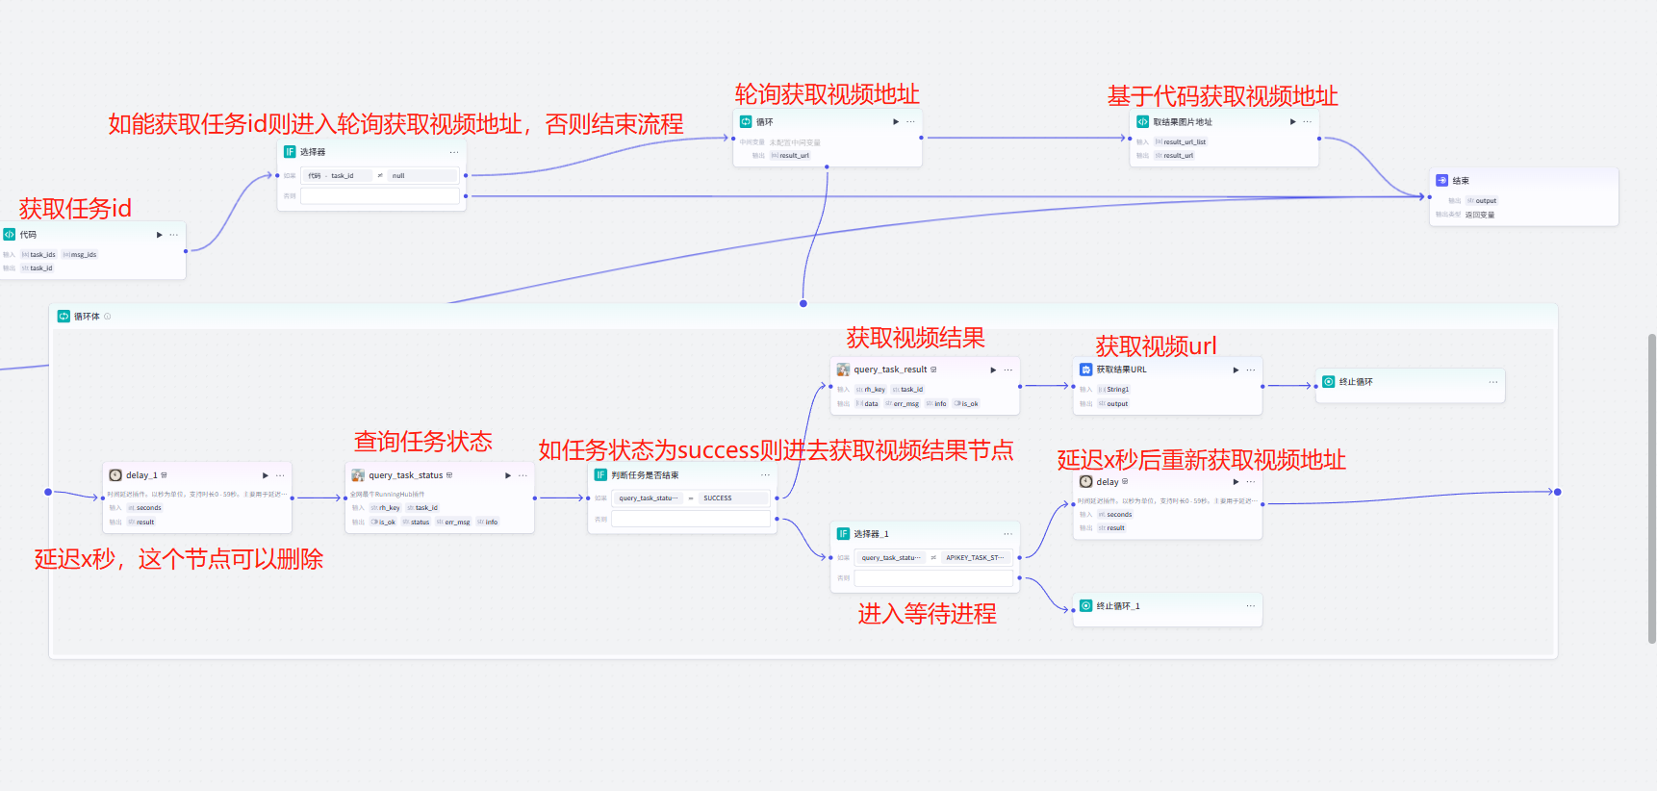The image size is (1657, 791).
Task: Open the 选择器_1 node more options menu
Action: [x=1008, y=534]
